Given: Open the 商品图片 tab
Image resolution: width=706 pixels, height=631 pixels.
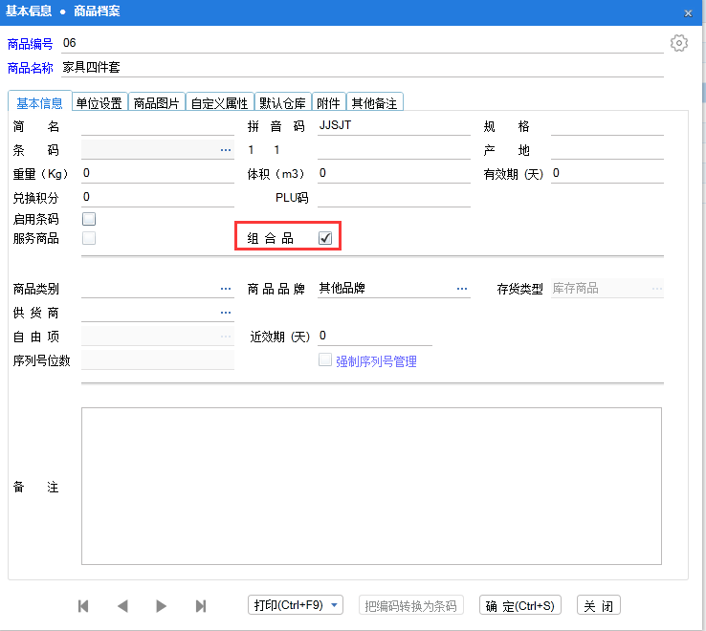Looking at the screenshot, I should coord(156,103).
